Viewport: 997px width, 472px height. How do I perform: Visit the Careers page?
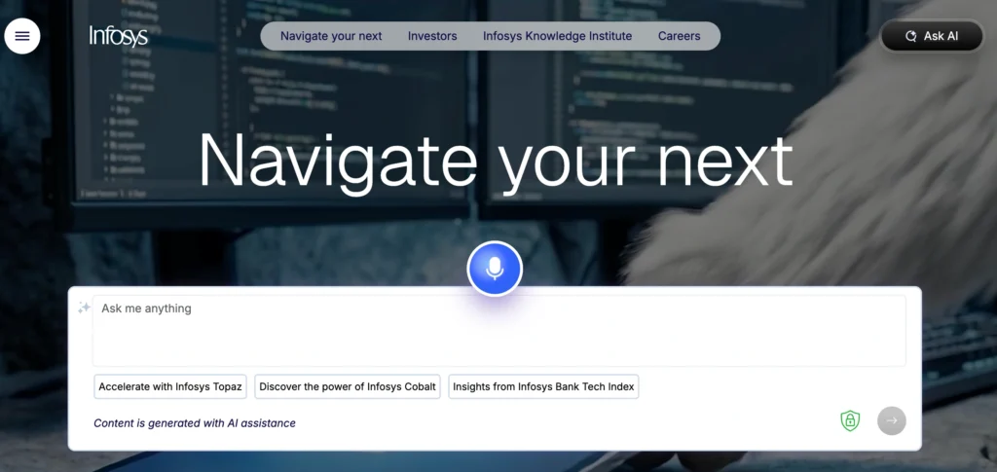click(679, 36)
